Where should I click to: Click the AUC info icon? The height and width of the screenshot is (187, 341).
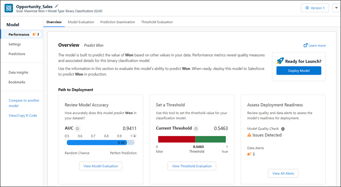[x=77, y=129]
